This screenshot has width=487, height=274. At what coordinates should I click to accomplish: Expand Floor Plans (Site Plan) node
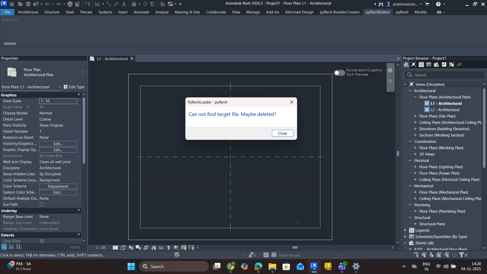pos(415,116)
